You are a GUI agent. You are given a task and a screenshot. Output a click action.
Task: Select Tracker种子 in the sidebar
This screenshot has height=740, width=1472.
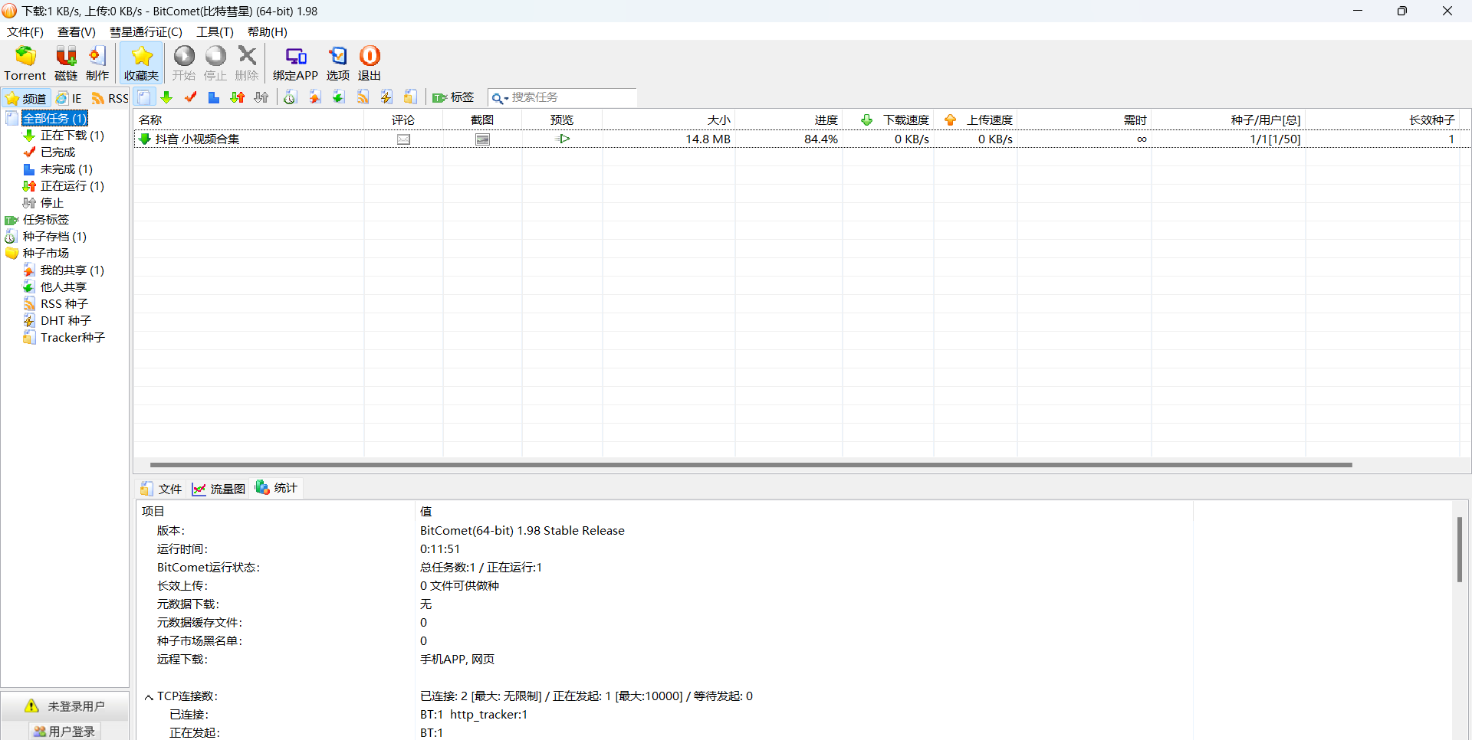point(72,337)
